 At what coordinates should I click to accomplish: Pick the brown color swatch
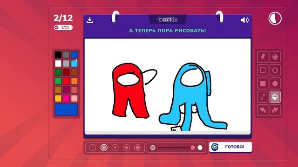74,72
